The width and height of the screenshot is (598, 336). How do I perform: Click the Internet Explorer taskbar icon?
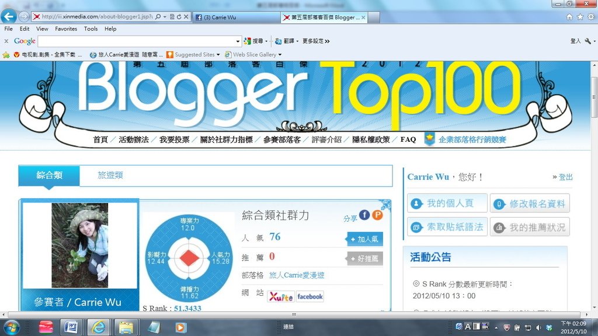(x=99, y=327)
